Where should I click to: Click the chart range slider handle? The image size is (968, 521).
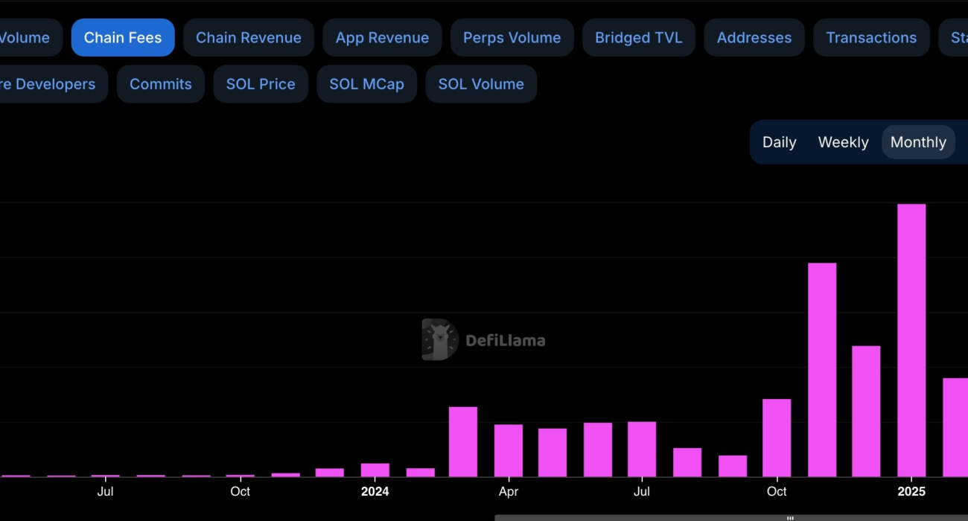(x=790, y=517)
